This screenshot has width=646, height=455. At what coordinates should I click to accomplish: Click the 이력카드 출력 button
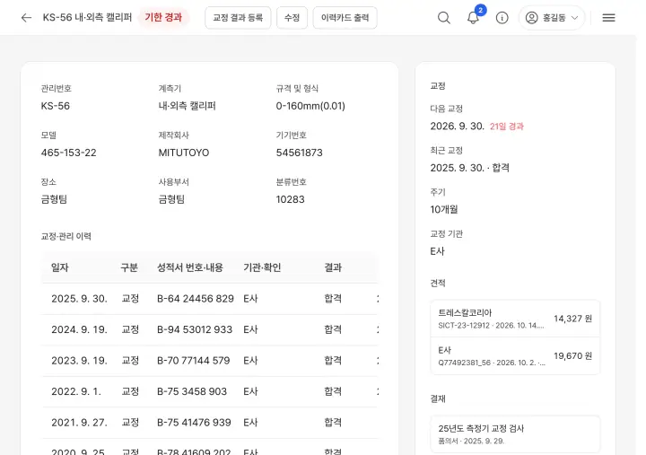point(345,18)
